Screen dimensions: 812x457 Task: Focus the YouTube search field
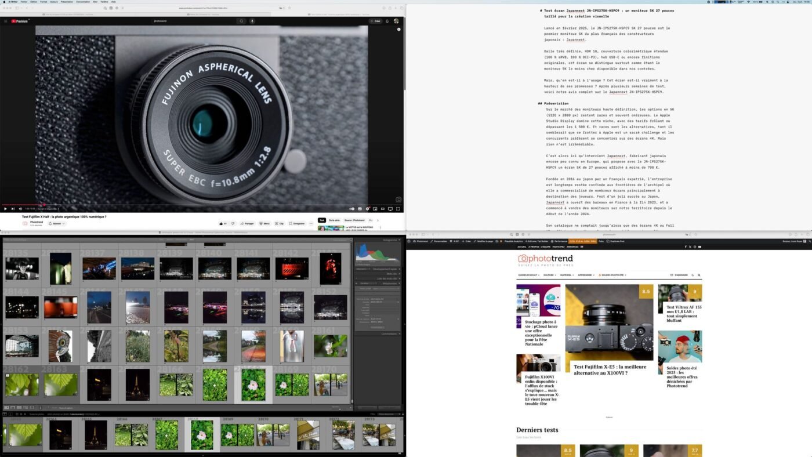pos(193,21)
